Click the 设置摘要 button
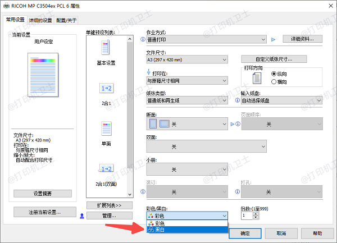This screenshot has width=337, height=243. point(43,194)
